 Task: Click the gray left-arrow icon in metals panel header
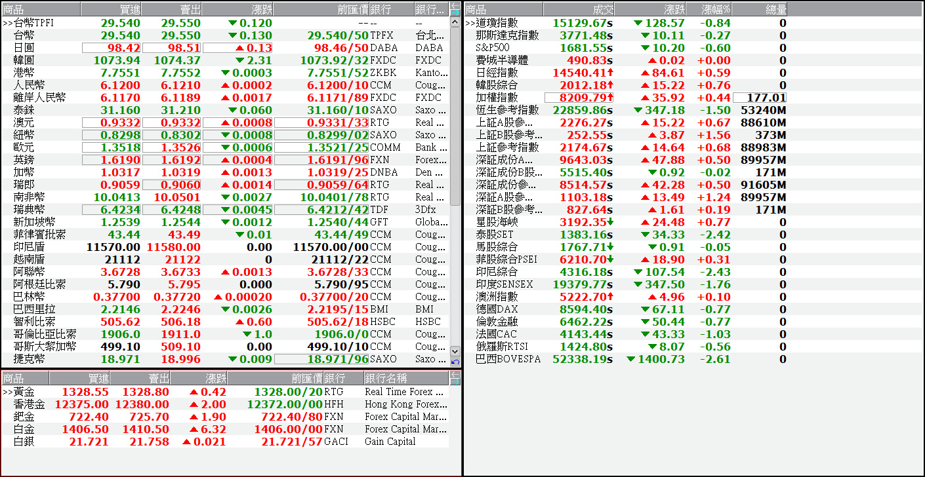point(455,374)
